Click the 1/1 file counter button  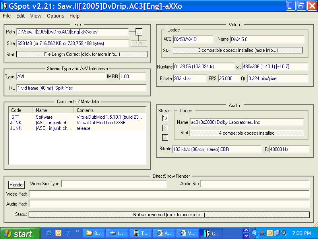(139, 44)
